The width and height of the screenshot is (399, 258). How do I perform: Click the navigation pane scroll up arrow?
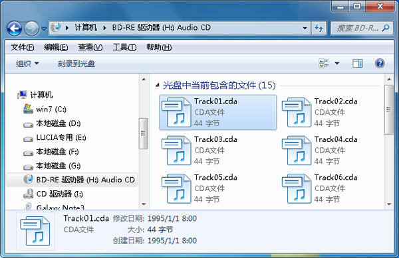point(144,80)
